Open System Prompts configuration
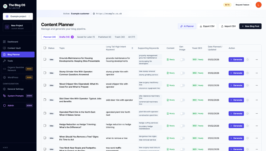266x151 pixels. (15, 96)
